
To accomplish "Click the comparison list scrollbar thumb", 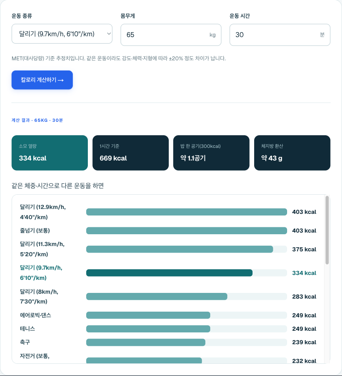I will point(327,230).
